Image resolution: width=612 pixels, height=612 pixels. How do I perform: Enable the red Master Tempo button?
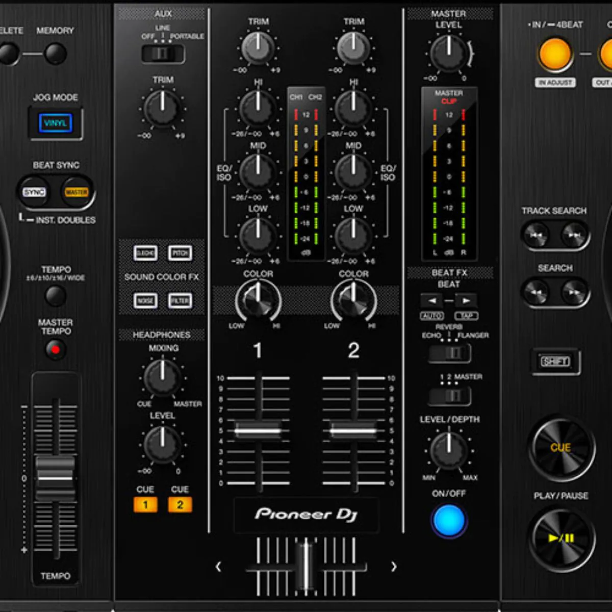[x=55, y=350]
